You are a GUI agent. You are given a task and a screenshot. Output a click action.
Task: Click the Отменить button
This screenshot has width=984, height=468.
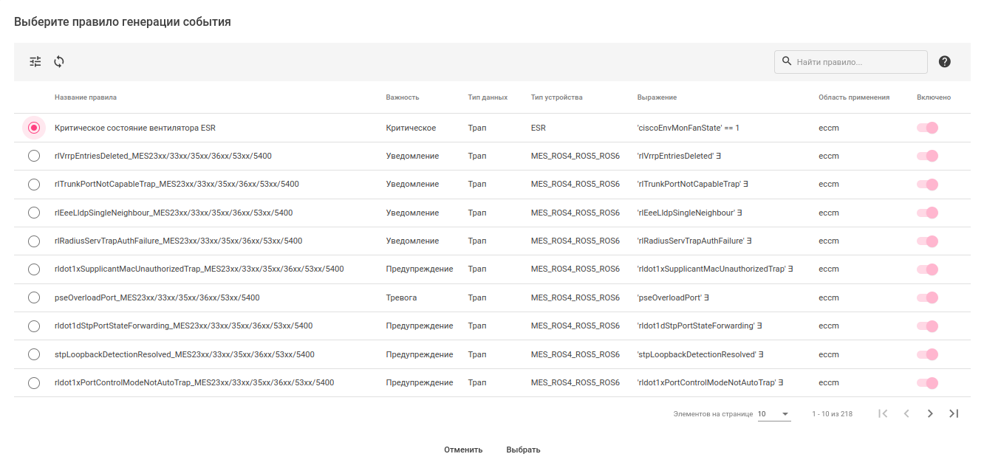[x=463, y=450]
